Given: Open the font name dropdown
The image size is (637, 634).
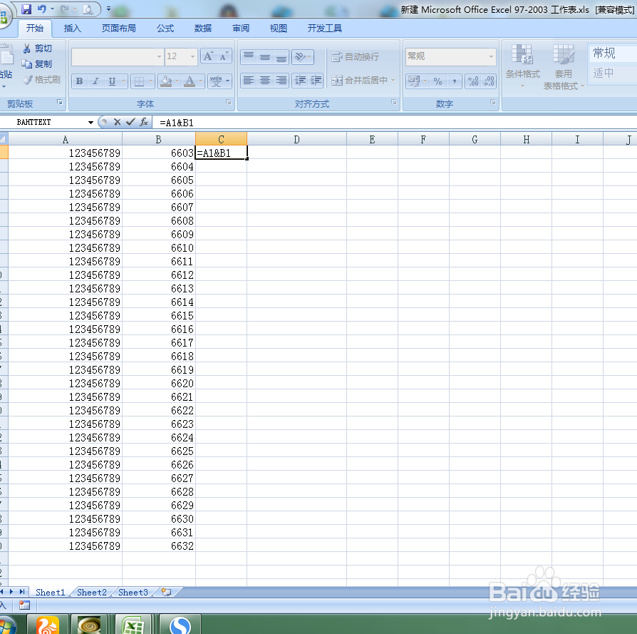Looking at the screenshot, I should click(160, 56).
